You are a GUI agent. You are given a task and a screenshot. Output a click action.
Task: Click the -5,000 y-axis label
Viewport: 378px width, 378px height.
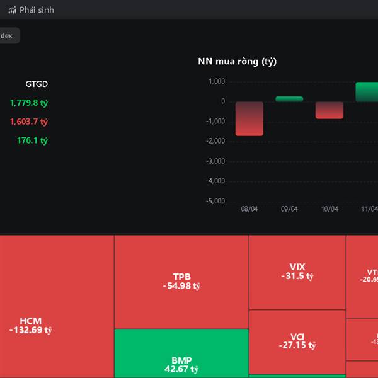click(215, 201)
